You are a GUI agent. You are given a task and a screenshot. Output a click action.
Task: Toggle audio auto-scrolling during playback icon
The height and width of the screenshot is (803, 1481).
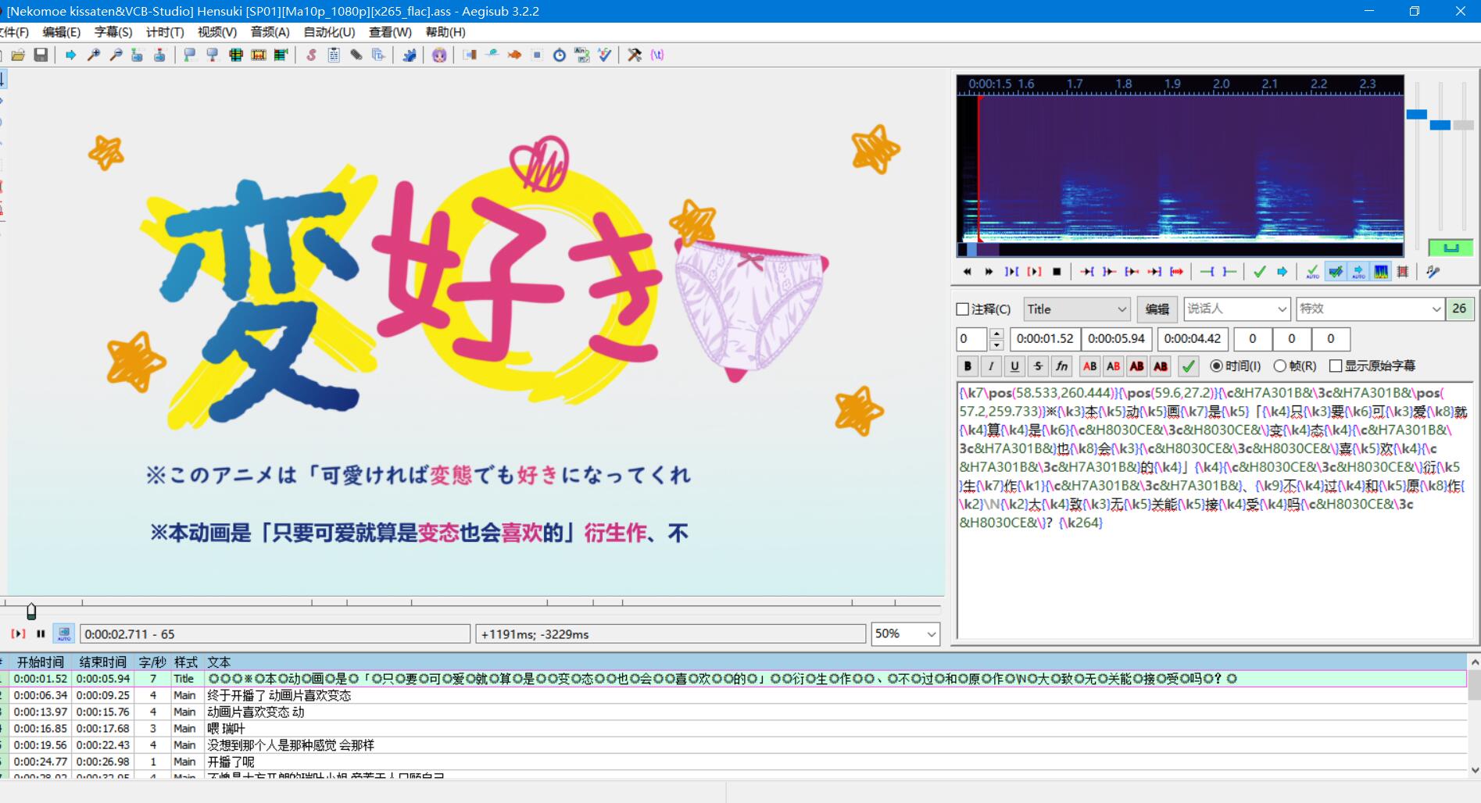coord(1358,272)
